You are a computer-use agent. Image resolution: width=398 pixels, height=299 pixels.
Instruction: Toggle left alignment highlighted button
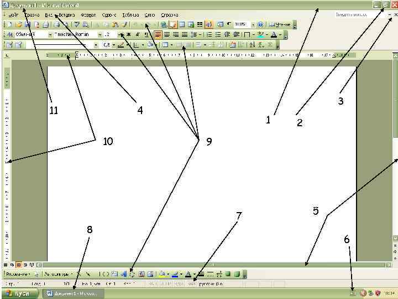point(158,34)
